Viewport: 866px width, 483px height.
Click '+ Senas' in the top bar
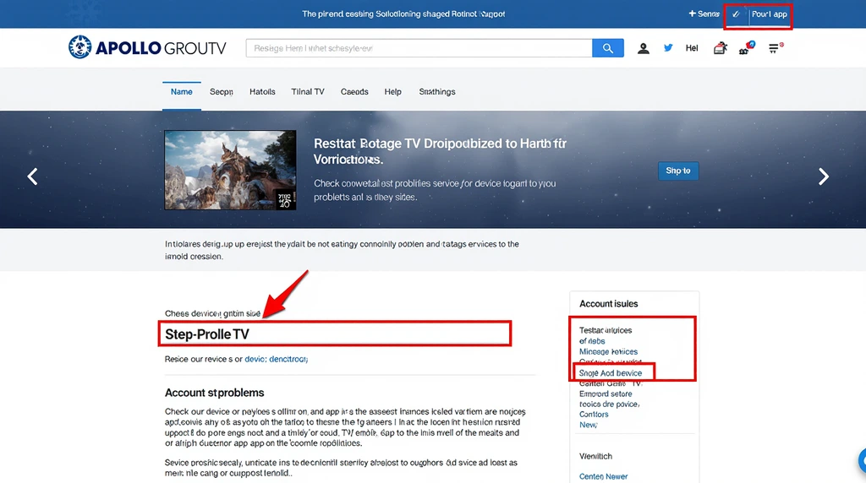pyautogui.click(x=704, y=14)
